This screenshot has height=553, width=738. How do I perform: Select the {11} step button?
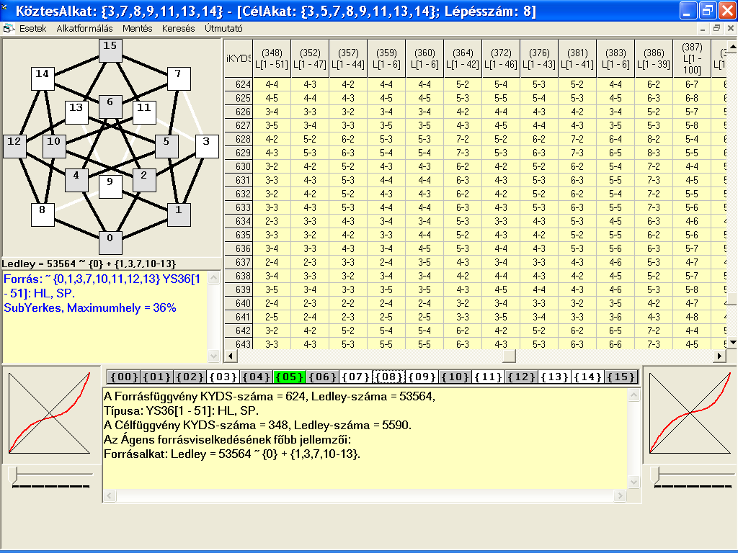(488, 377)
